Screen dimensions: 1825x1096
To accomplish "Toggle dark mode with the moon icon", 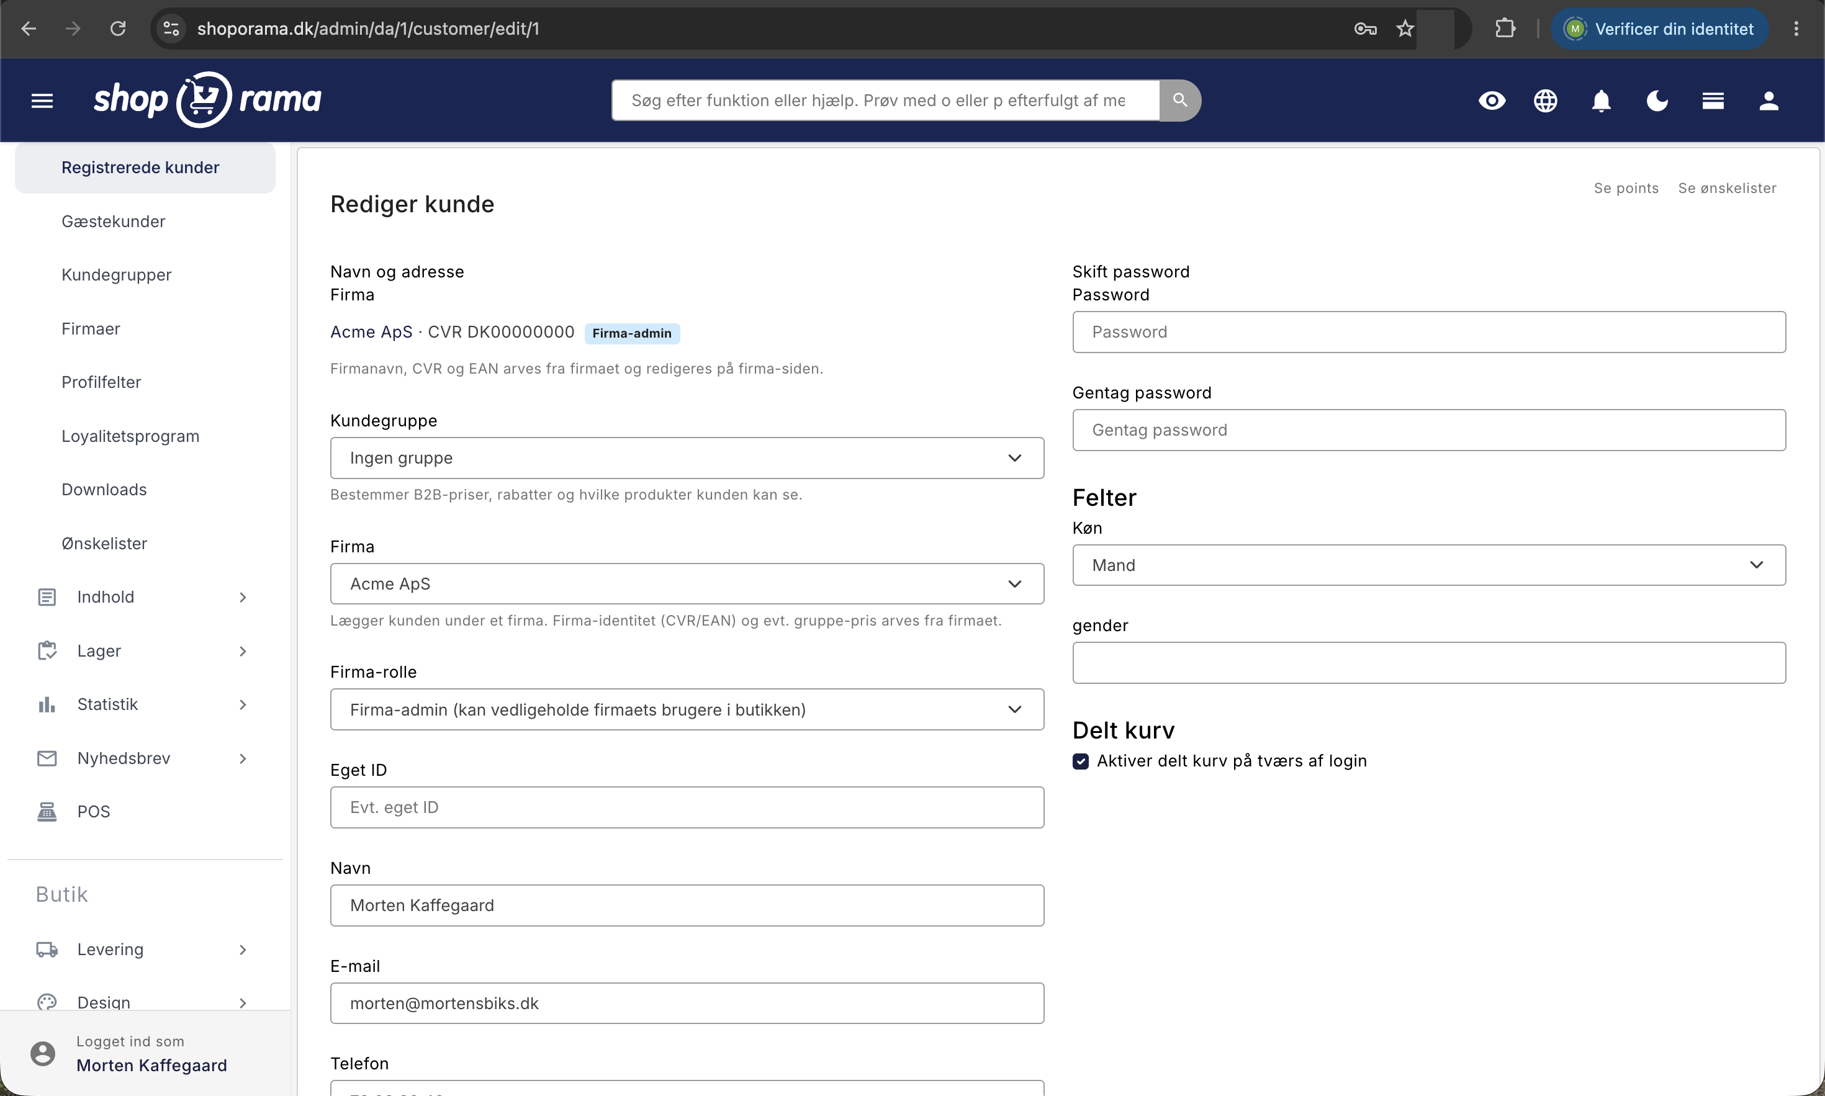I will pyautogui.click(x=1657, y=101).
